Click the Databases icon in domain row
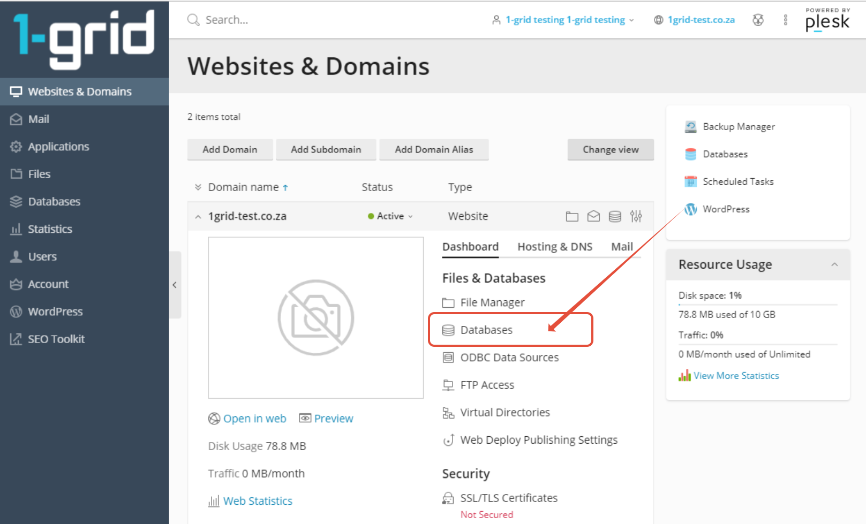This screenshot has height=524, width=866. 615,216
